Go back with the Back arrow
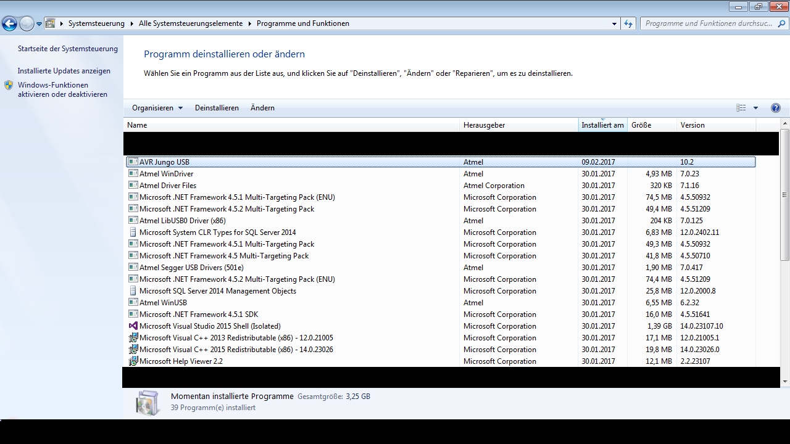The width and height of the screenshot is (790, 444). [9, 24]
